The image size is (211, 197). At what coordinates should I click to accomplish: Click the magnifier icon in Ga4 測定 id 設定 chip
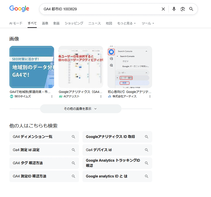73,150
